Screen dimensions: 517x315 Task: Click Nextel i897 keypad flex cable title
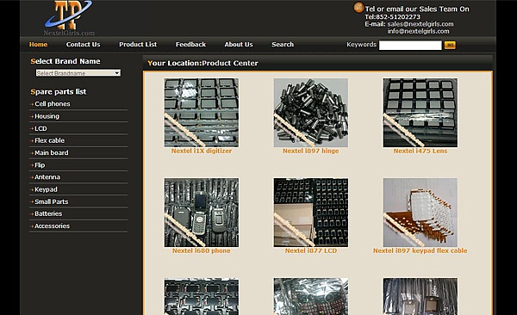click(x=420, y=250)
